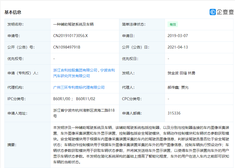The height and width of the screenshot is (168, 235).
Task: Select the 申请人地址 label cell
Action: tap(27, 113)
